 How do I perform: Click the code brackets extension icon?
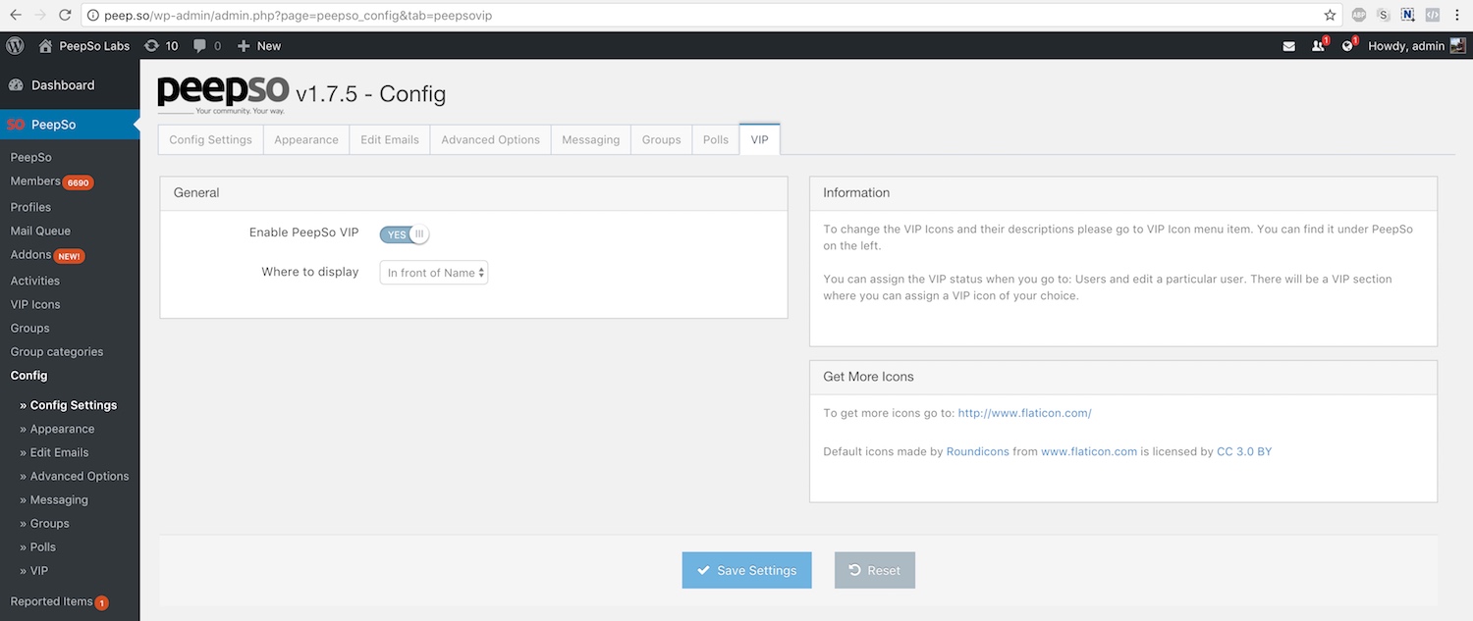click(x=1433, y=15)
